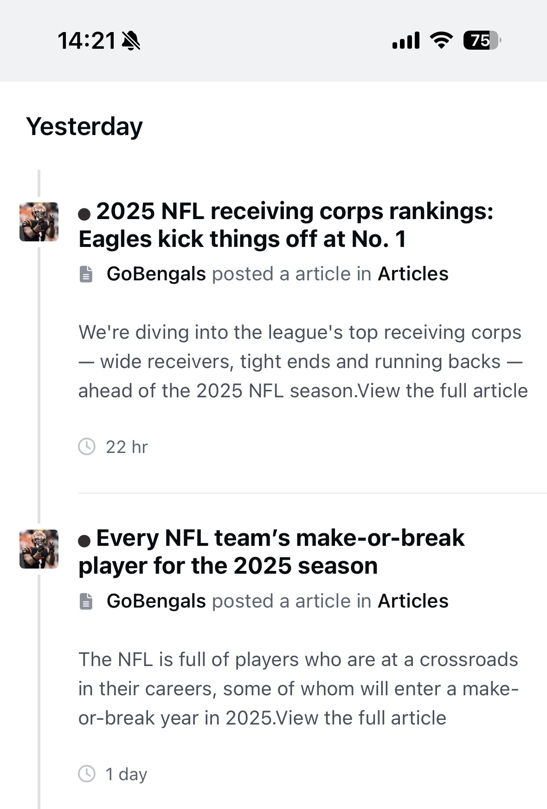
Task: Tap document icon under receiving corps title
Action: tap(86, 274)
